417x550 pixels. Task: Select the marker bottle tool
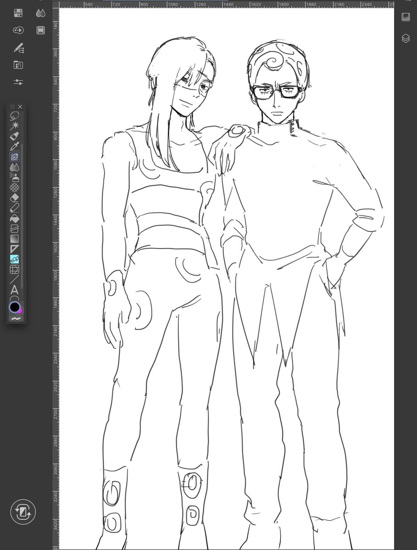[x=14, y=136]
